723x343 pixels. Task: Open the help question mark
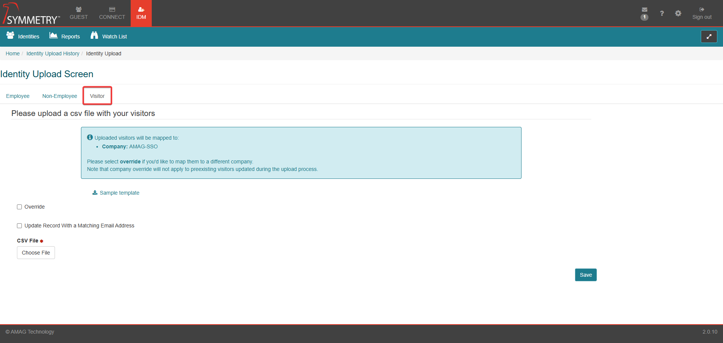(662, 14)
